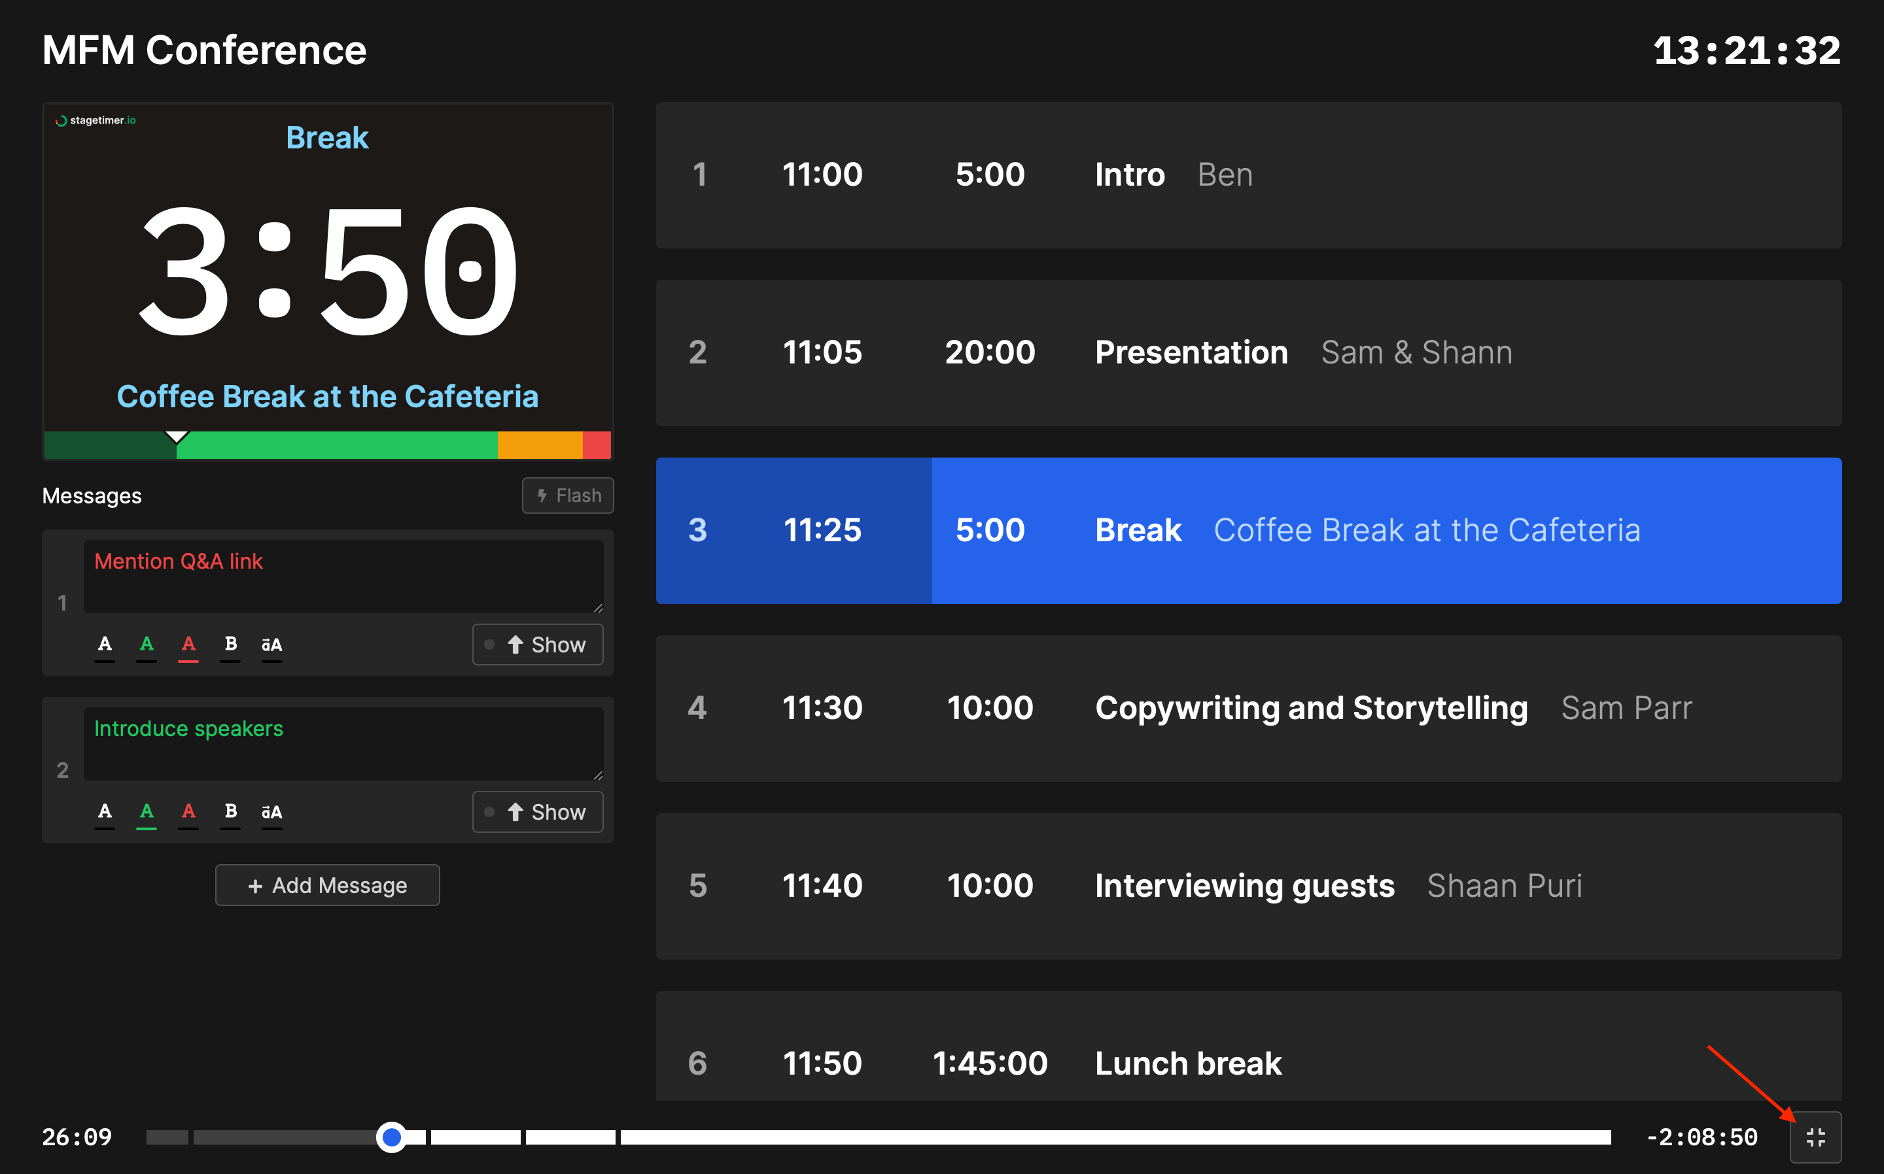
Task: Click the Messages heading
Action: pyautogui.click(x=92, y=496)
